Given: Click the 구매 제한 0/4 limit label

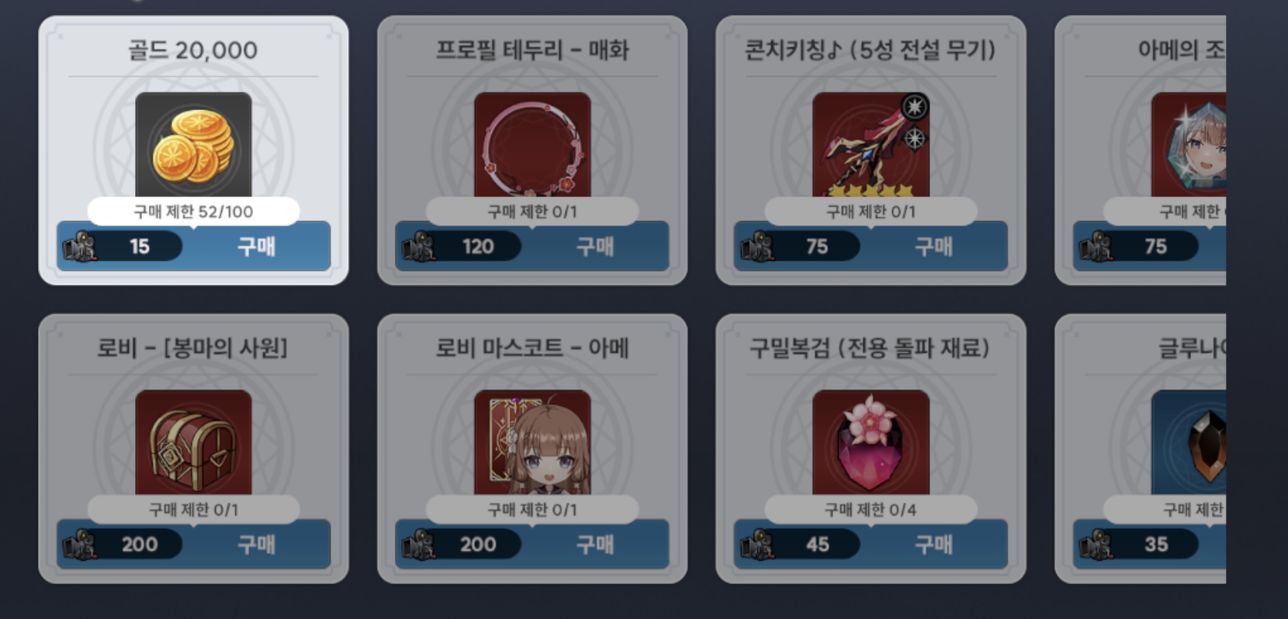Looking at the screenshot, I should click(871, 509).
